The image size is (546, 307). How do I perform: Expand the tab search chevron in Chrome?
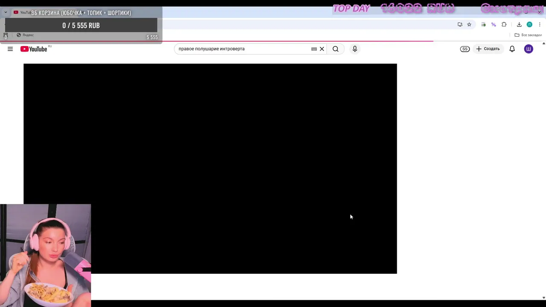pyautogui.click(x=6, y=12)
